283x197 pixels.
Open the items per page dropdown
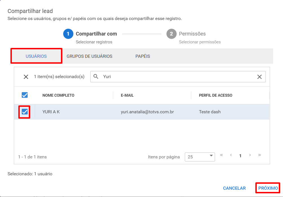200,157
